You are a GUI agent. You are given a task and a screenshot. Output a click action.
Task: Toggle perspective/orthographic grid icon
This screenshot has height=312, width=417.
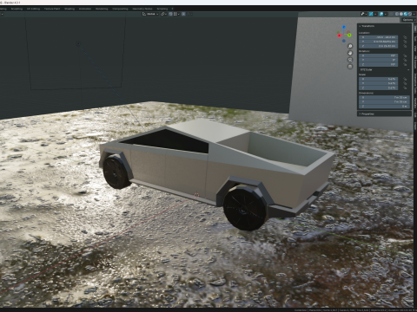350,67
